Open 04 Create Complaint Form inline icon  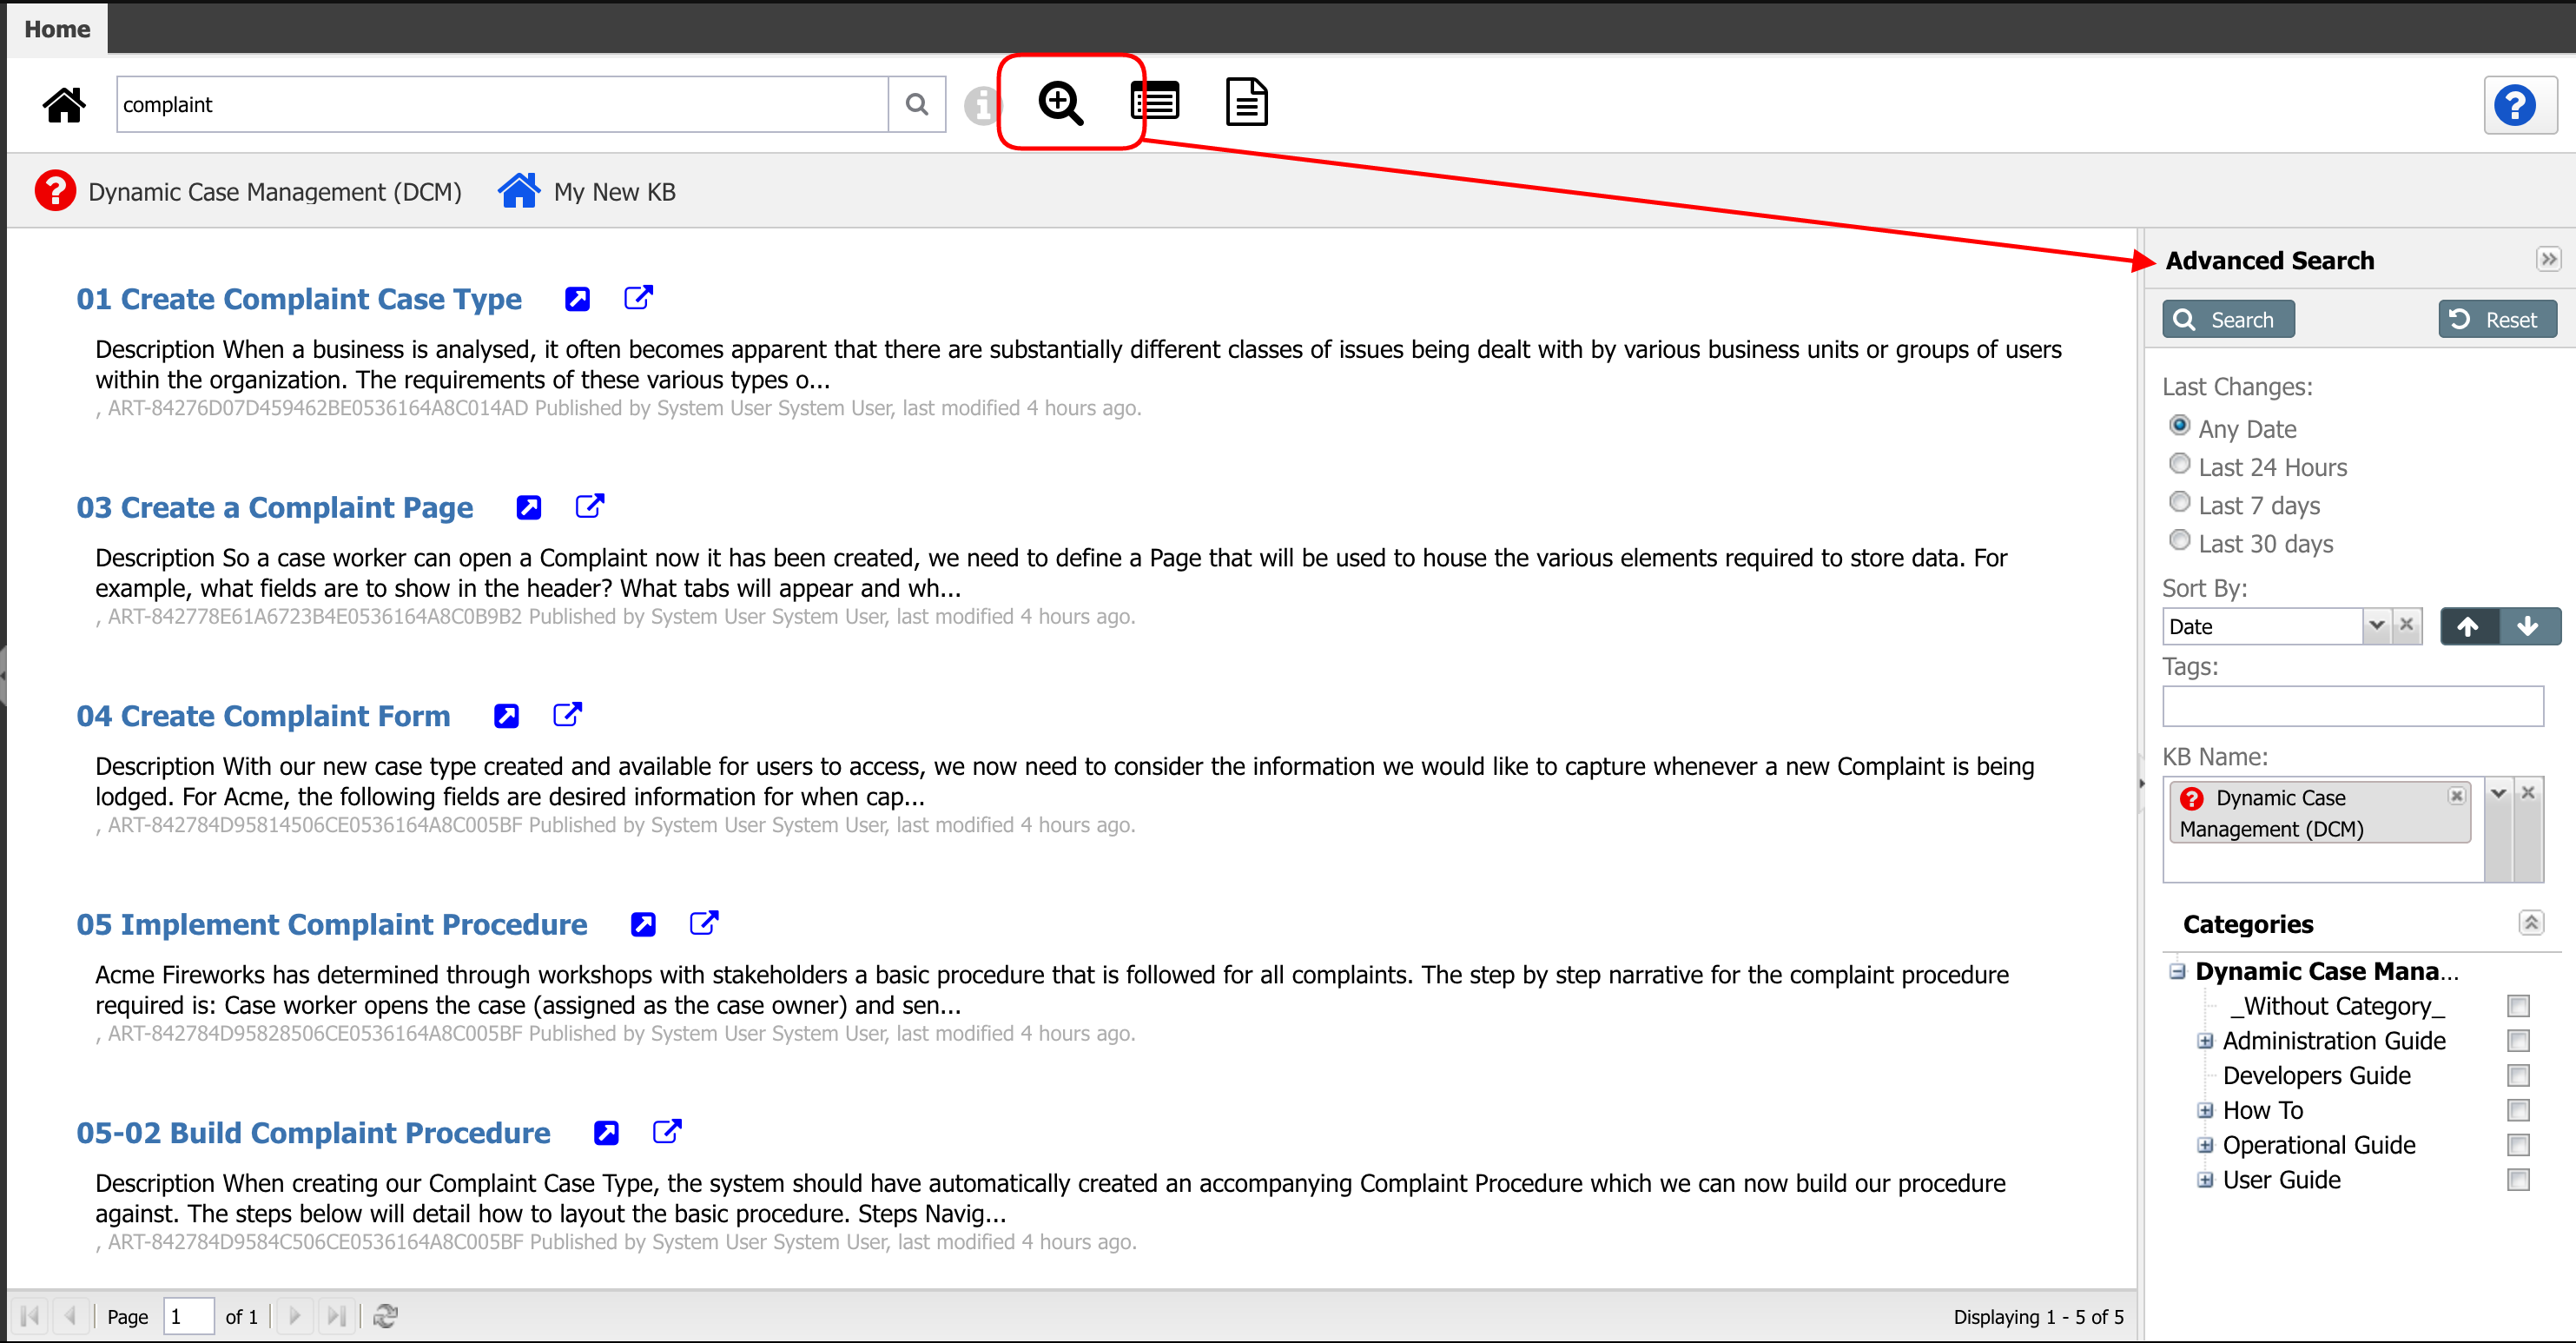pyautogui.click(x=507, y=716)
